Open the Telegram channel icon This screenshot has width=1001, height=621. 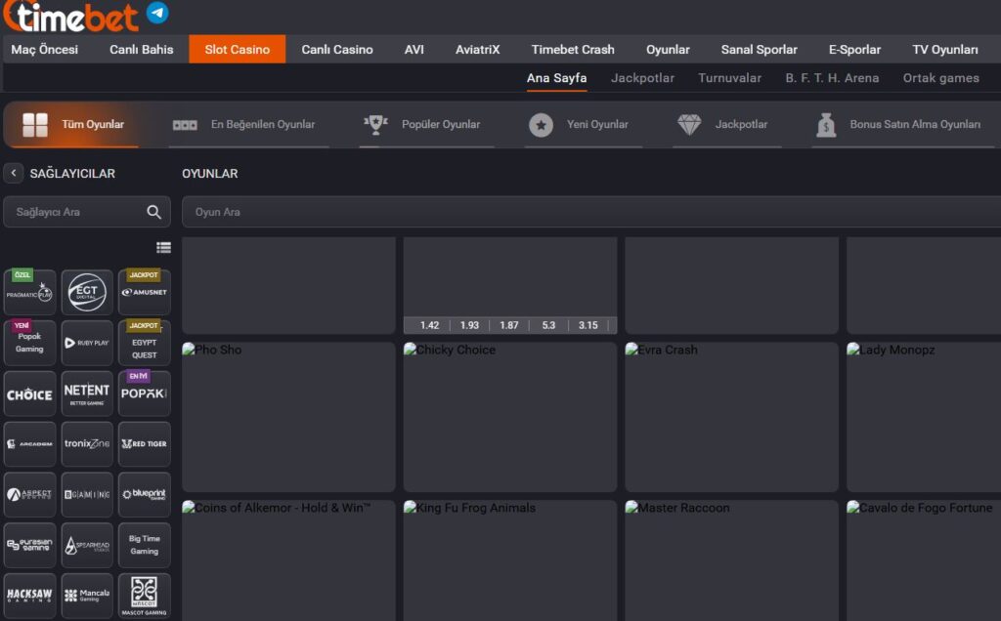(x=157, y=13)
